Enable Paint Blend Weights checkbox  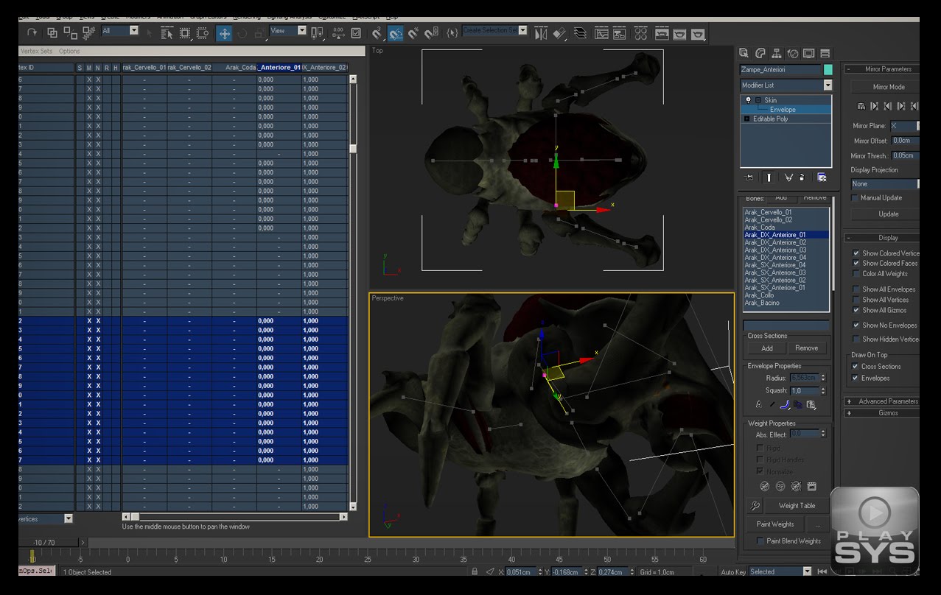pyautogui.click(x=760, y=541)
